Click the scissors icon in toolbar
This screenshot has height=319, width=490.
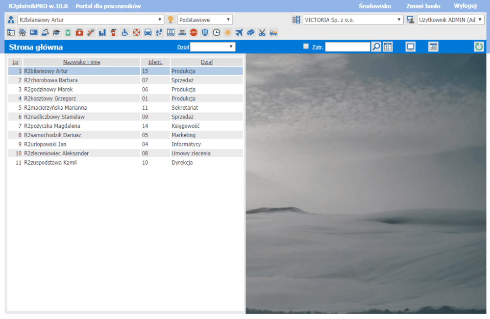(x=262, y=33)
